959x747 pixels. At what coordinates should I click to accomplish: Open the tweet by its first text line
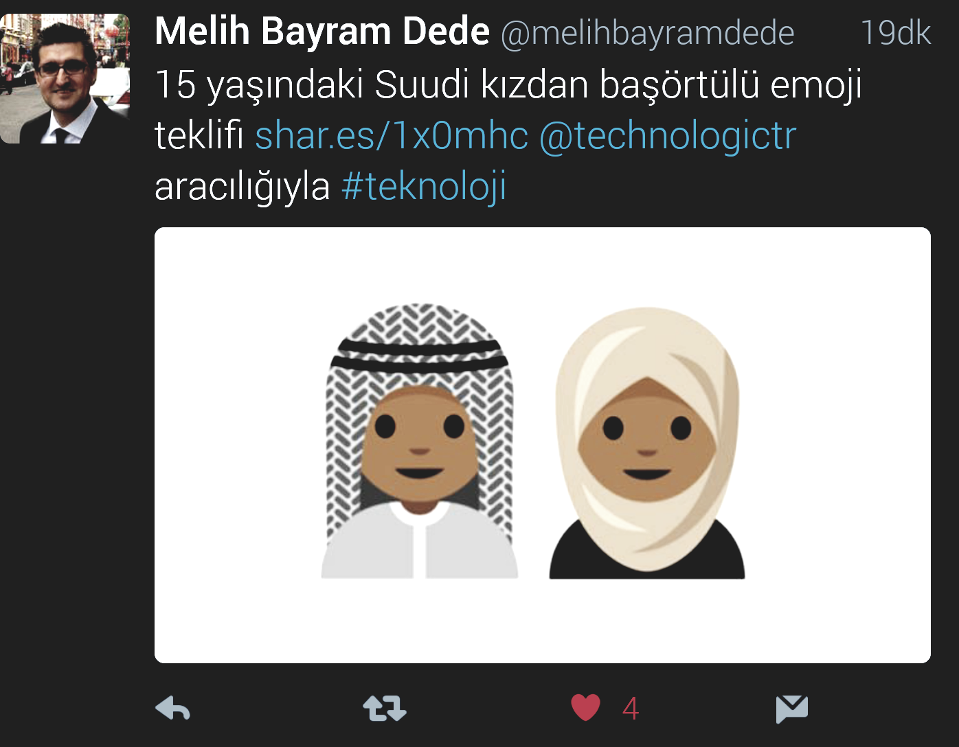tap(508, 84)
